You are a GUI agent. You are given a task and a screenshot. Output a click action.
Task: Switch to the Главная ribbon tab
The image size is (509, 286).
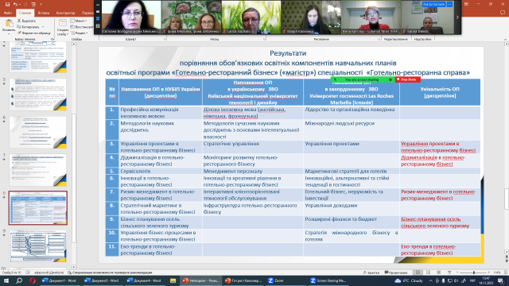point(25,13)
